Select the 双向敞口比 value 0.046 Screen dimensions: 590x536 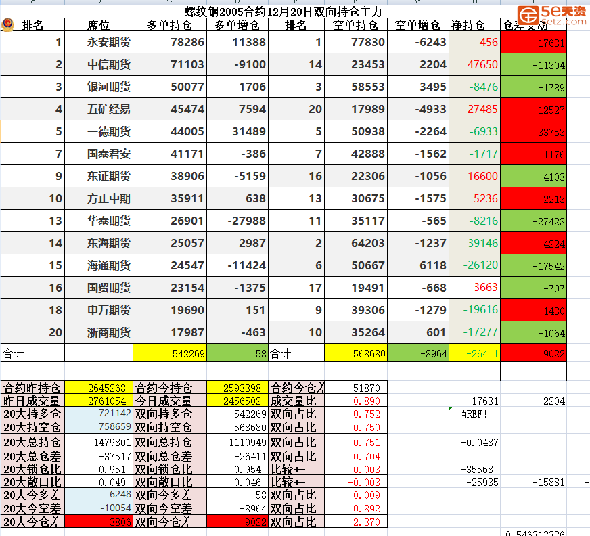click(x=237, y=482)
